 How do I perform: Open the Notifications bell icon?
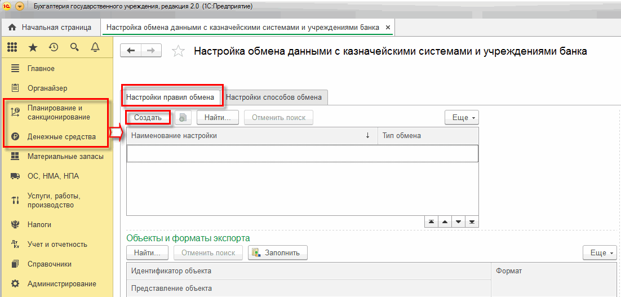click(95, 47)
